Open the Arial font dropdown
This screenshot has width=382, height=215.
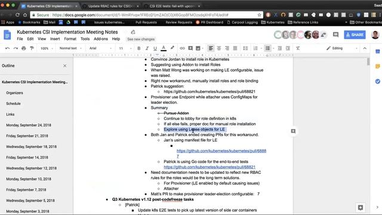click(100, 48)
